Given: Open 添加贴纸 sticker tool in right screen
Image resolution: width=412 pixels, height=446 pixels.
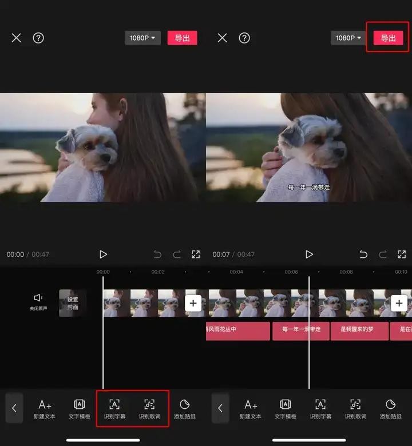Looking at the screenshot, I should click(390, 408).
